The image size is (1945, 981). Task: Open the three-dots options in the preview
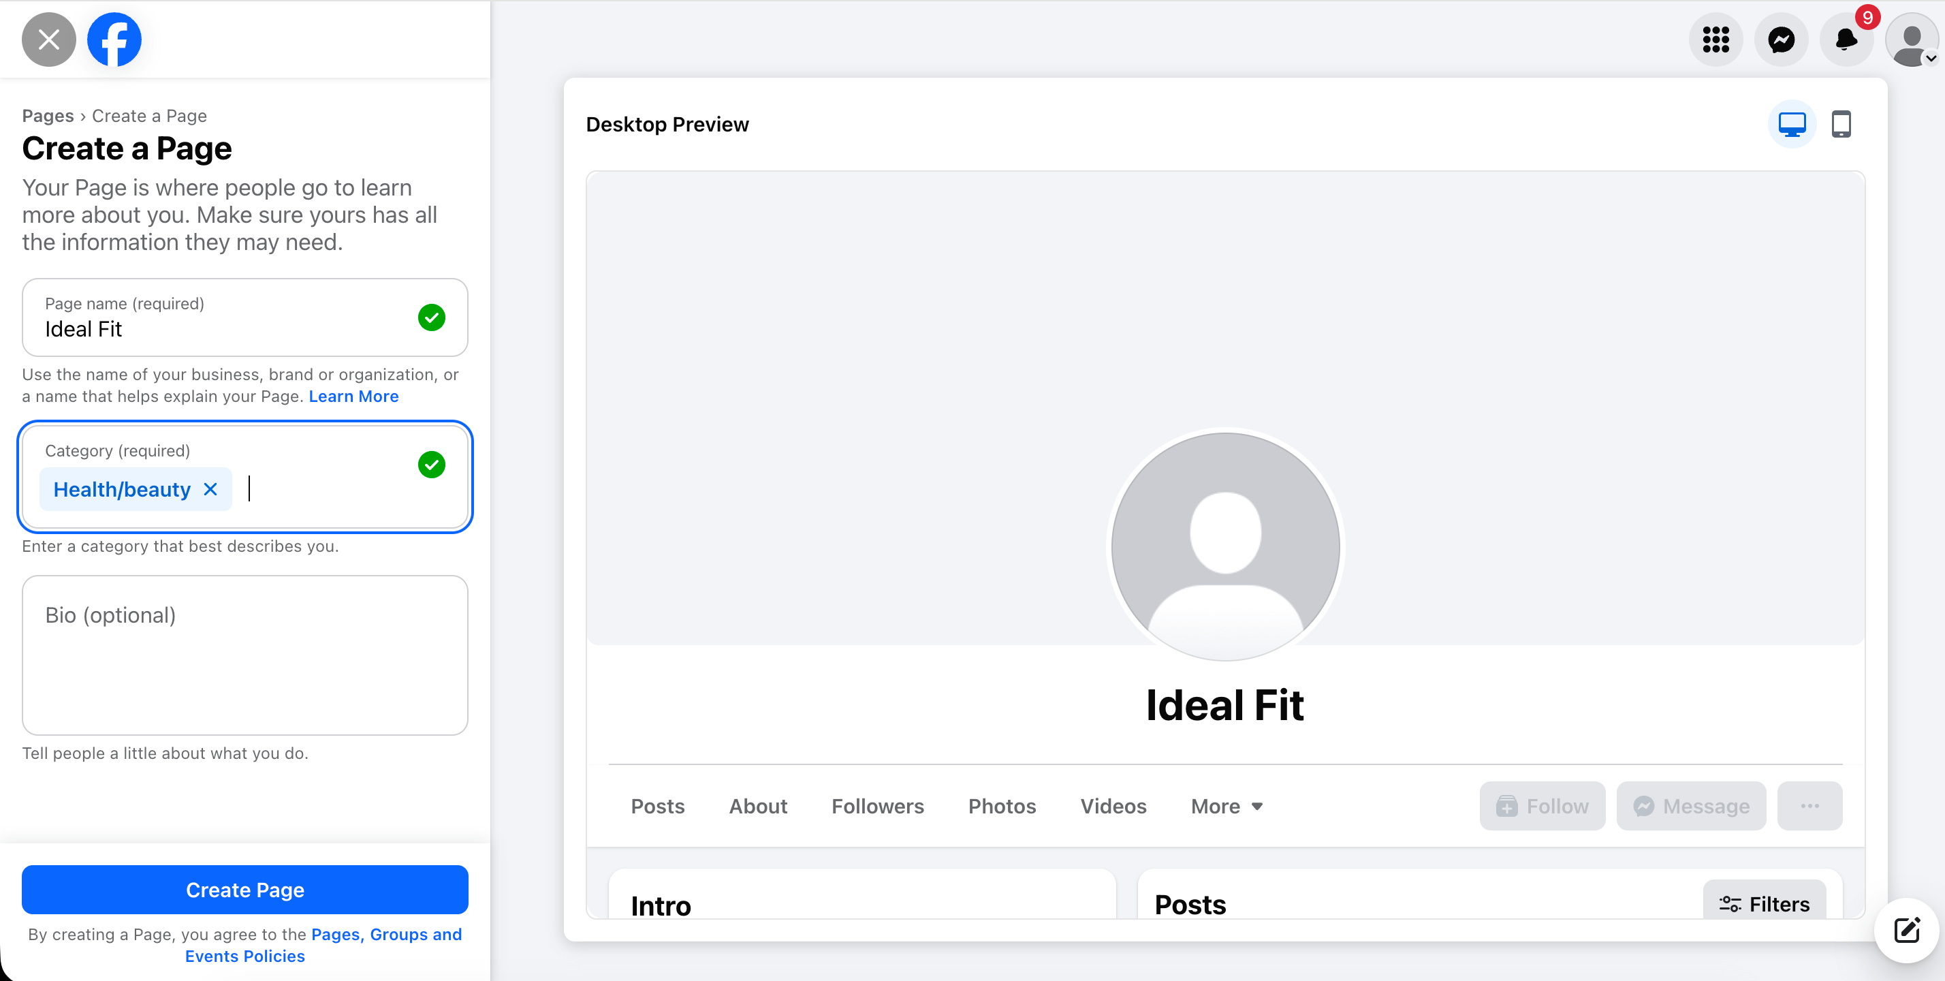click(x=1810, y=806)
